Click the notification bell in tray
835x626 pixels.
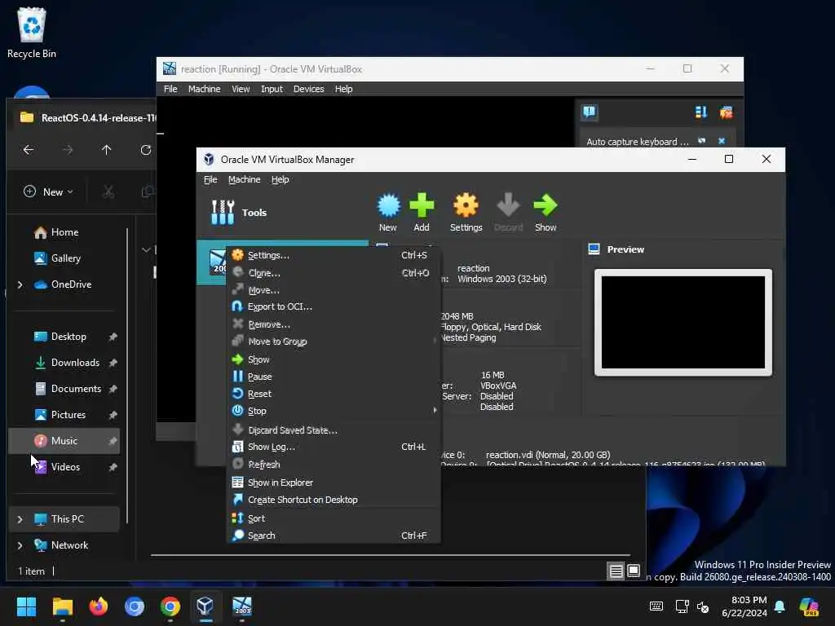(780, 606)
